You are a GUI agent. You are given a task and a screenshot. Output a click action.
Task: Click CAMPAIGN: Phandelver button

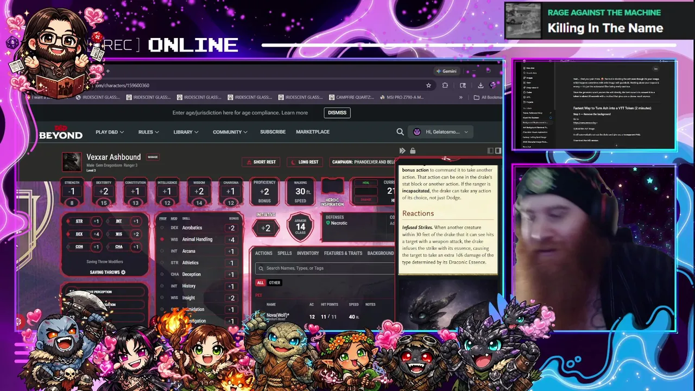pyautogui.click(x=363, y=162)
